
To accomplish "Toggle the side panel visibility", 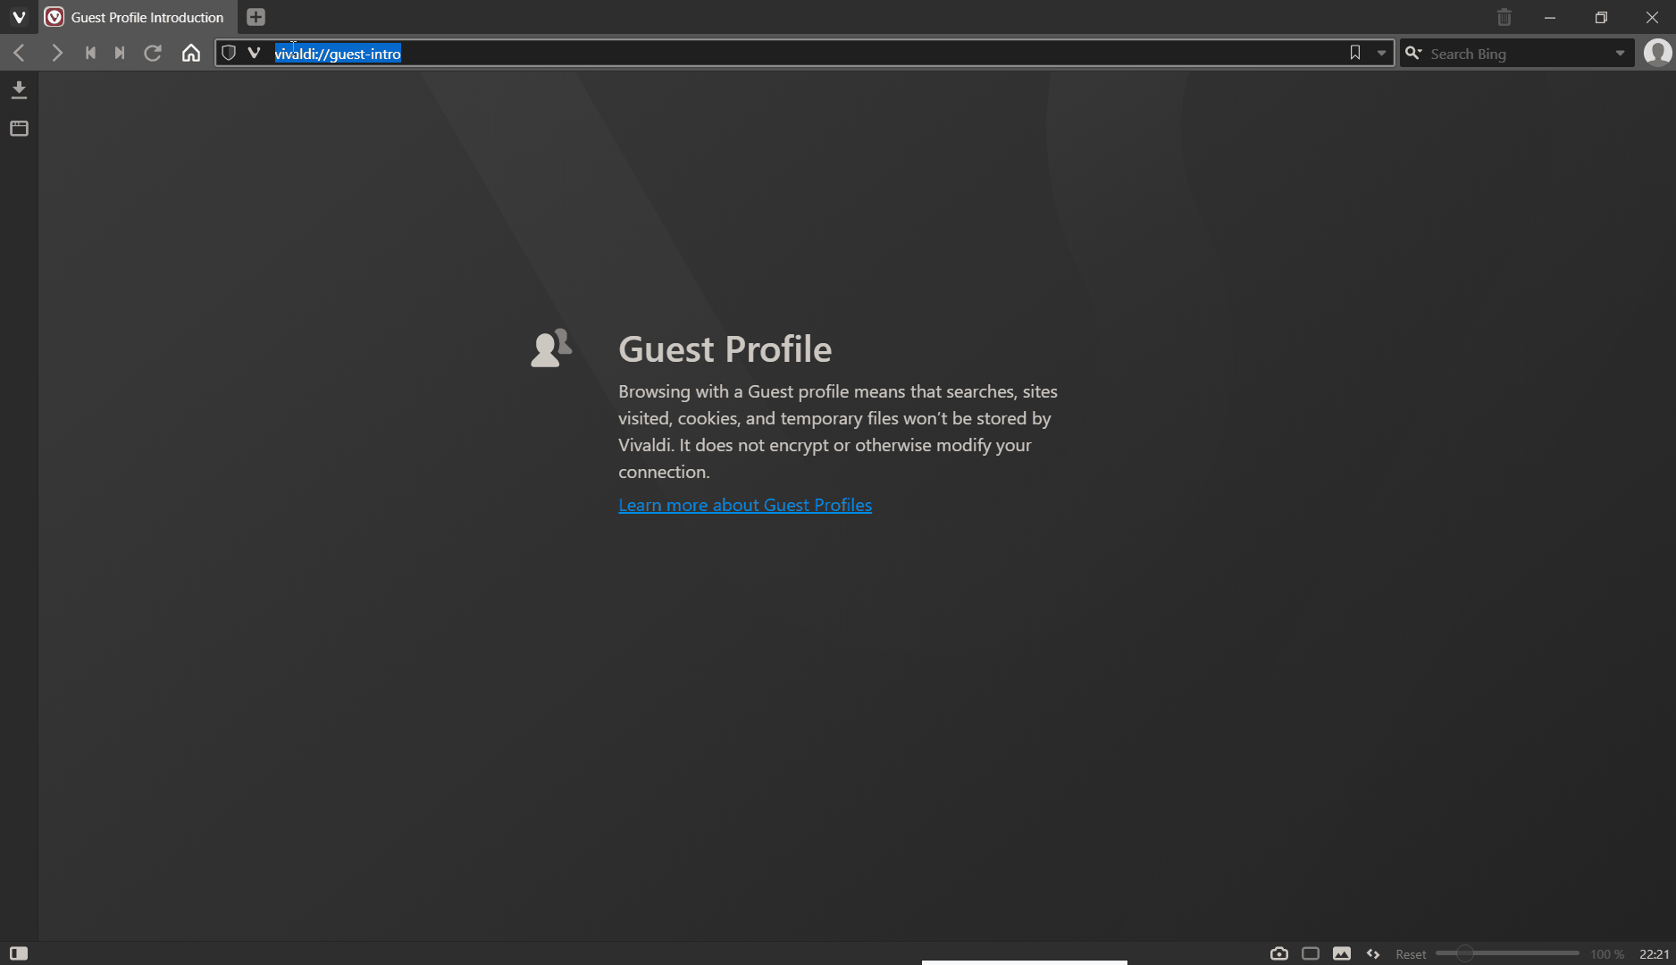I will click(x=19, y=953).
